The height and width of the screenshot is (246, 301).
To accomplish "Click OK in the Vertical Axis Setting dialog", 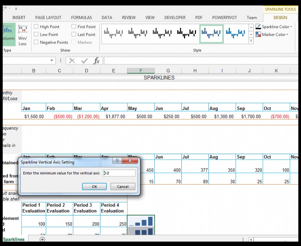I will pos(94,186).
